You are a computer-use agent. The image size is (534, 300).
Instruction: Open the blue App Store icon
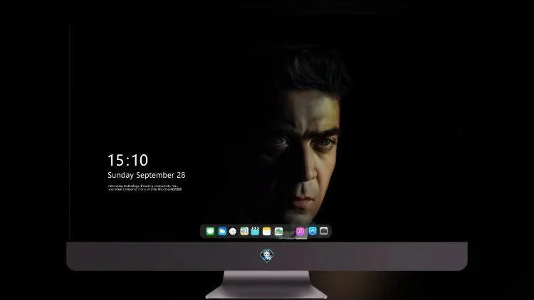pyautogui.click(x=313, y=231)
